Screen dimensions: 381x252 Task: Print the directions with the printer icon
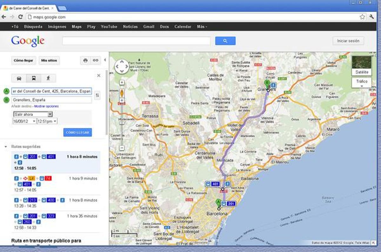tap(85, 60)
